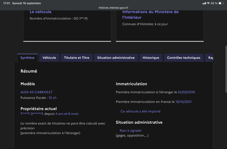Screen dimensions: 227x149
Task: Tap the Situation administrative summary heading
Action: click(139, 122)
